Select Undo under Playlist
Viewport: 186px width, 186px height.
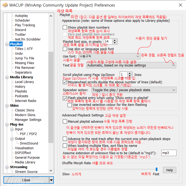pos(19,54)
